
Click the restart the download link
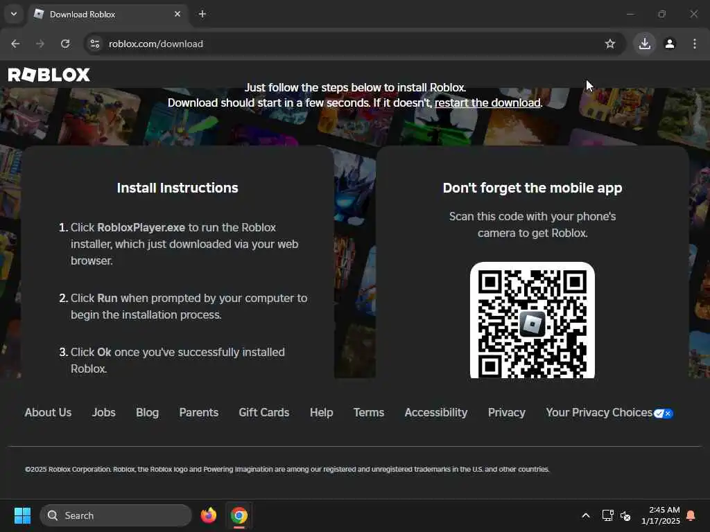(487, 103)
